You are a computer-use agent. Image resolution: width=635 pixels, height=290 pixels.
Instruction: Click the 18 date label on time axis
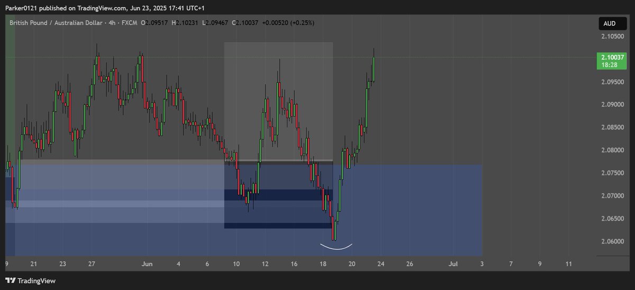point(323,263)
